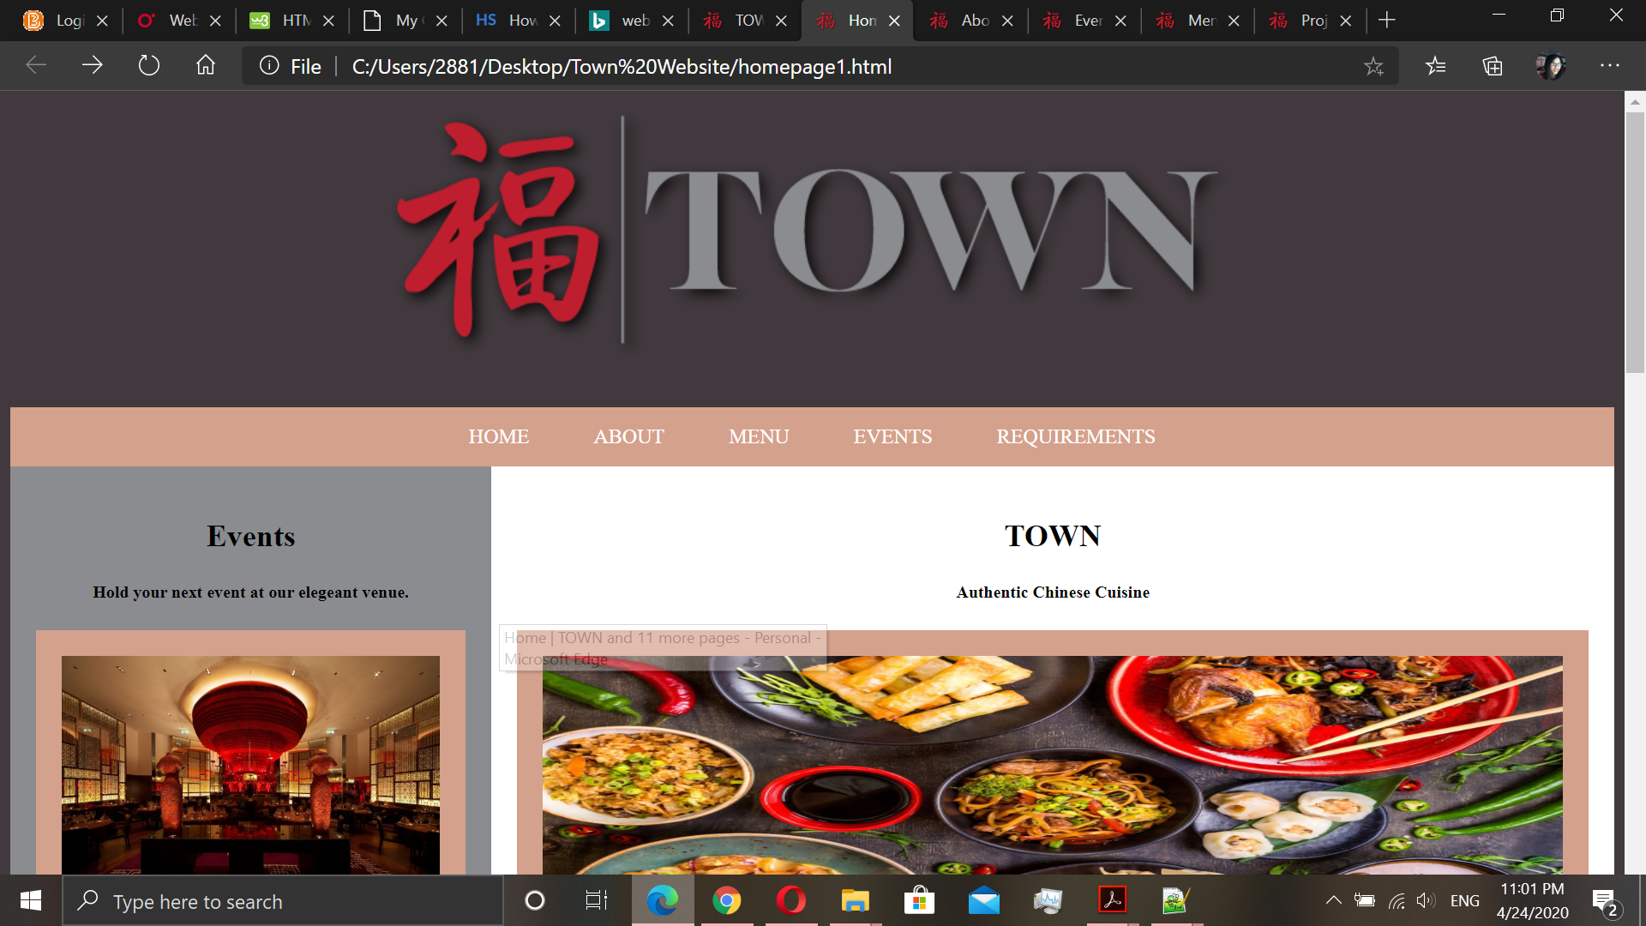The height and width of the screenshot is (926, 1646).
Task: Open the Wi-Fi network icon
Action: [x=1397, y=900]
